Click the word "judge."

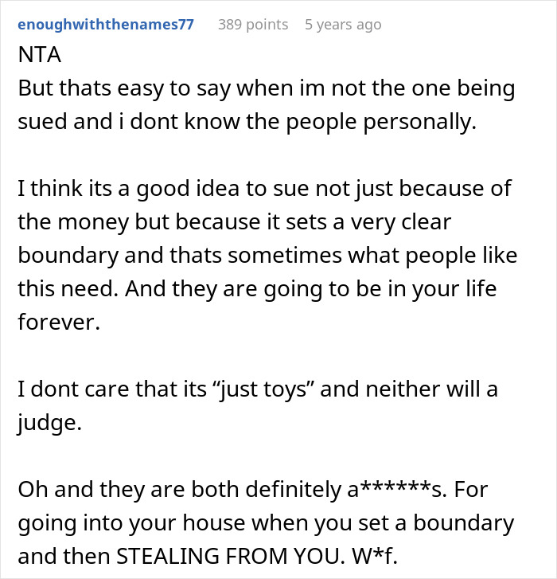click(49, 424)
